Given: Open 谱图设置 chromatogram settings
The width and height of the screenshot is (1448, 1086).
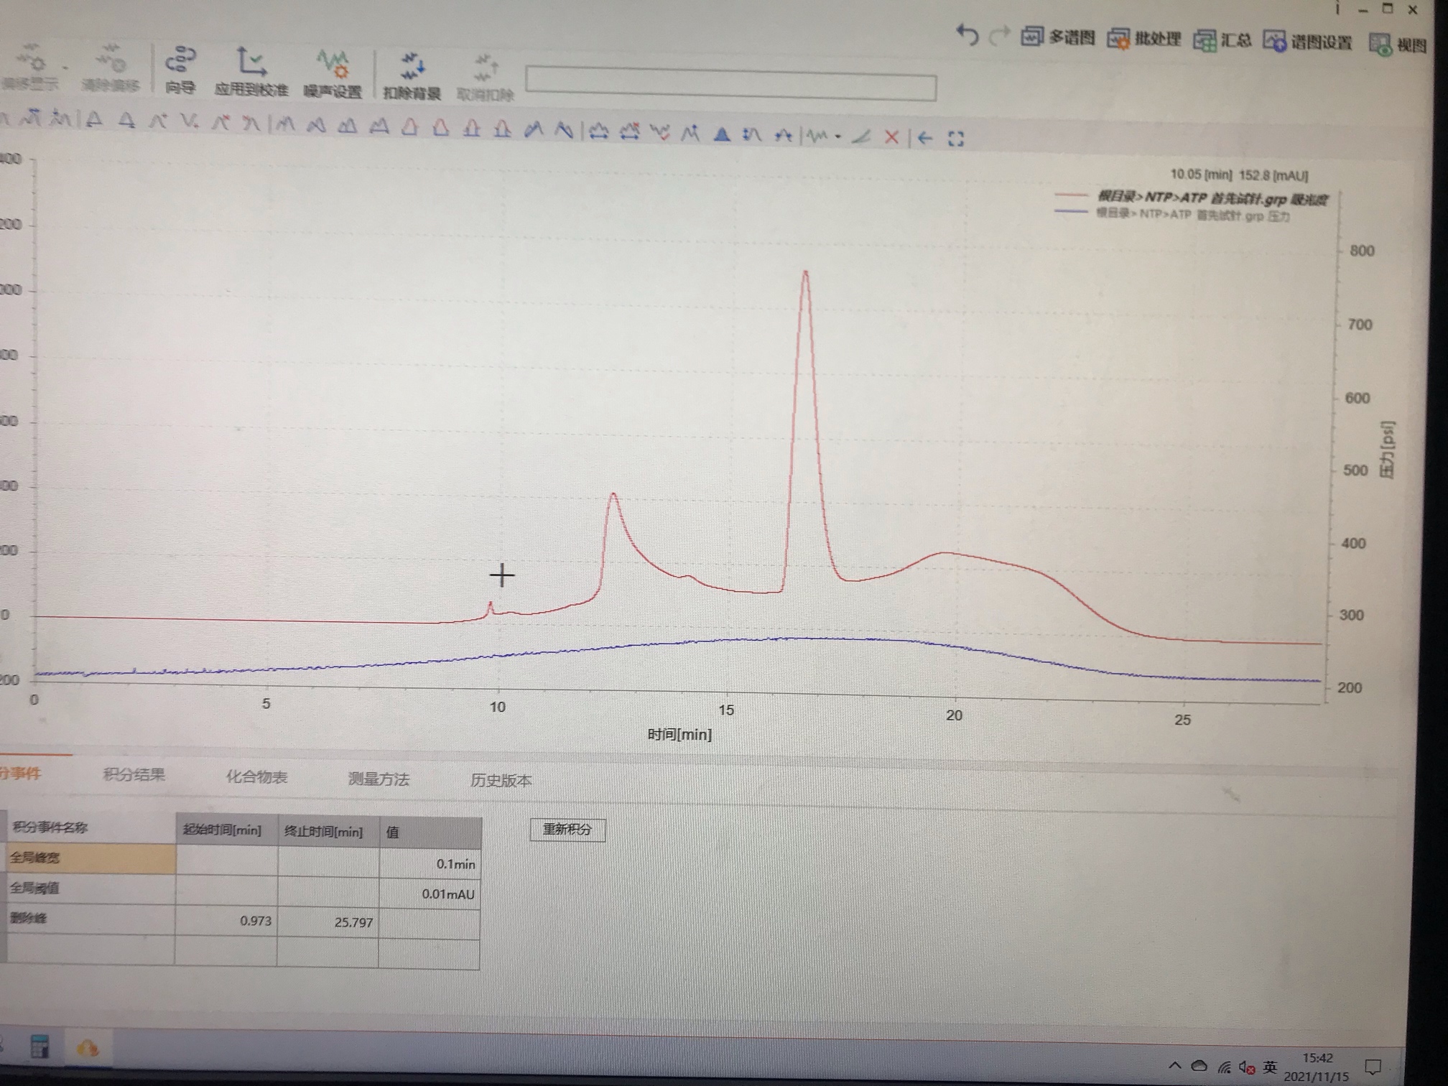Looking at the screenshot, I should (1307, 42).
